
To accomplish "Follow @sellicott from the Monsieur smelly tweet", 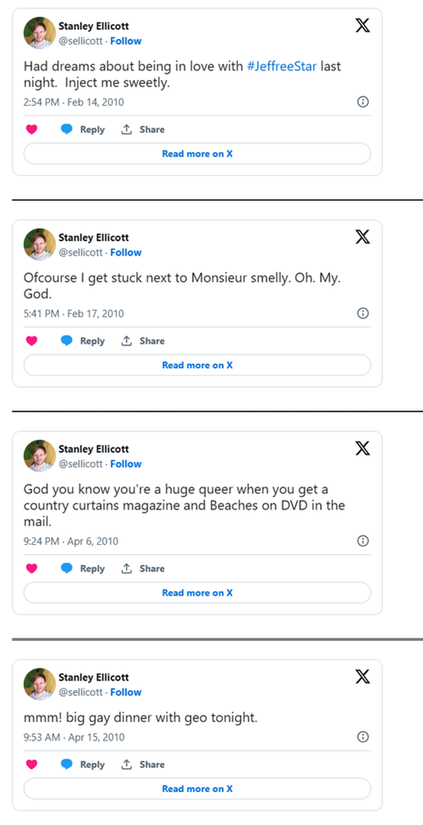I will click(126, 253).
